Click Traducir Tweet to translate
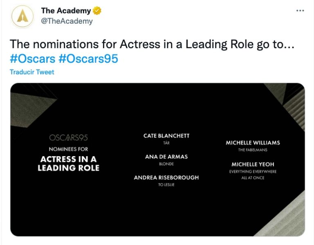The width and height of the screenshot is (314, 245). point(32,72)
